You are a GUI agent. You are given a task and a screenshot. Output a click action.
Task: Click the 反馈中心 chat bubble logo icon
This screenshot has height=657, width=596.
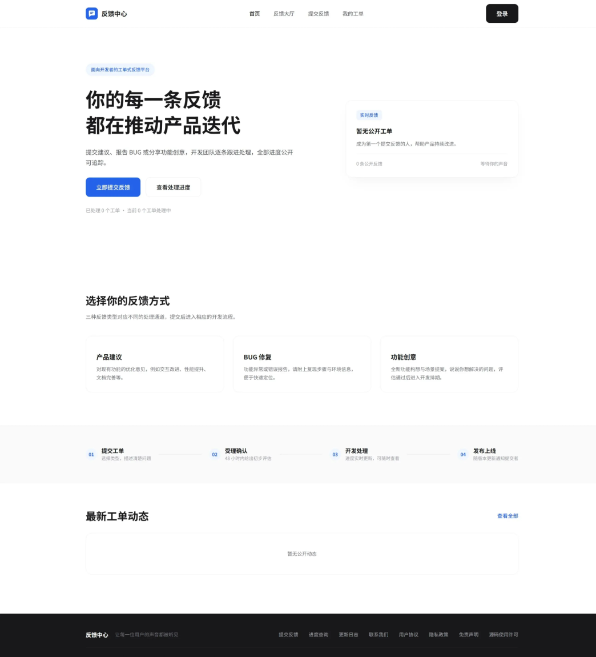[92, 13]
